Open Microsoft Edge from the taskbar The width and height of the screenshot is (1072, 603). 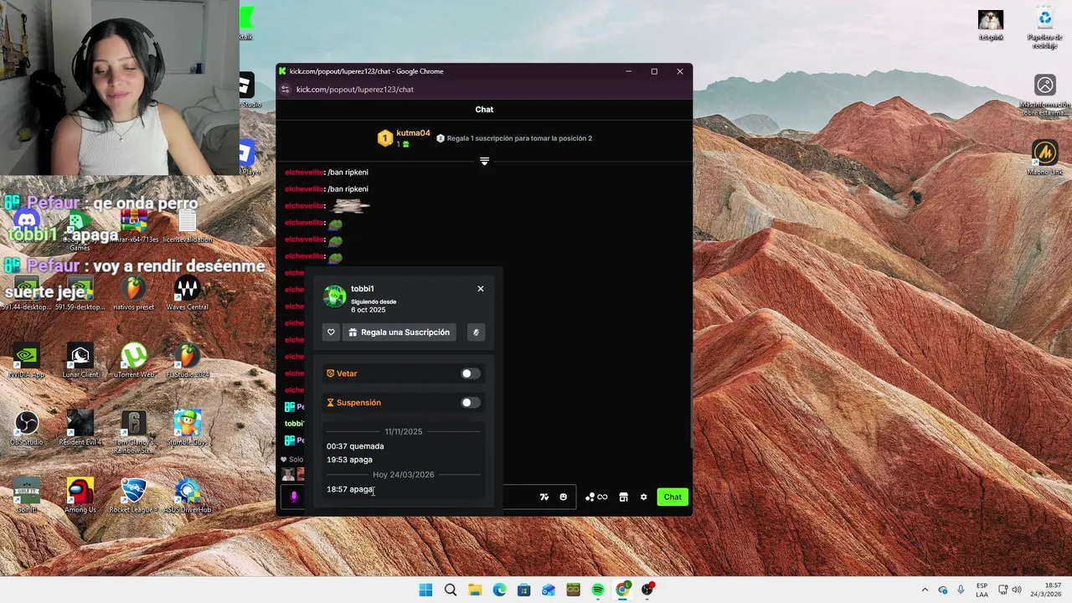pos(499,590)
